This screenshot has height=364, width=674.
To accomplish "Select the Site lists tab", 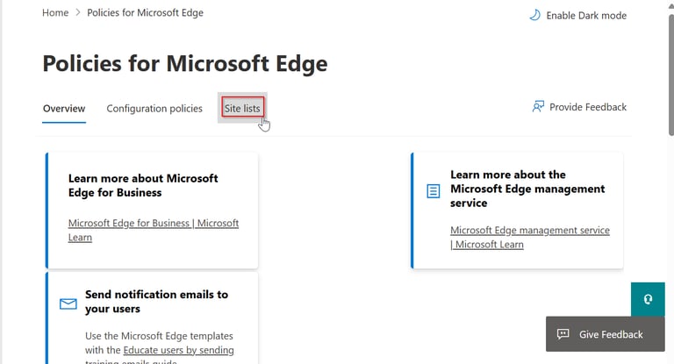I will pos(242,109).
